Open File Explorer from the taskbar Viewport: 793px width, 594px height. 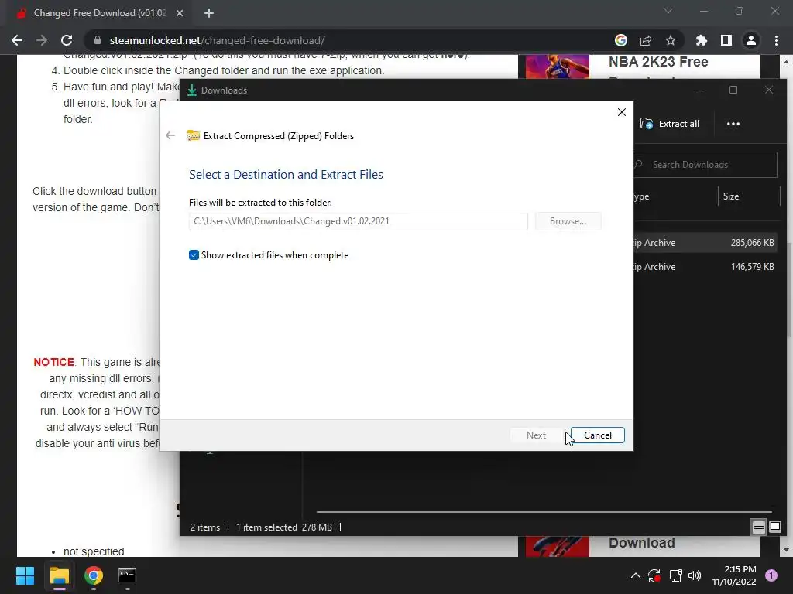point(59,575)
